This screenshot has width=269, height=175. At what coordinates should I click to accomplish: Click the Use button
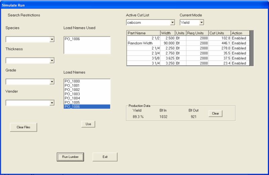(x=88, y=124)
